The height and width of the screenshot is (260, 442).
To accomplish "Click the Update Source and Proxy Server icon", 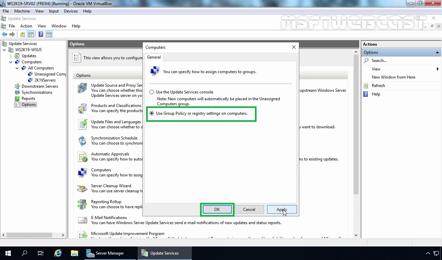I will pyautogui.click(x=82, y=89).
